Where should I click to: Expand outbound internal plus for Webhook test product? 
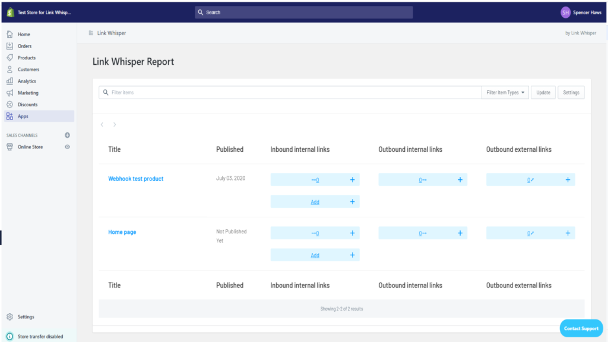coord(460,179)
